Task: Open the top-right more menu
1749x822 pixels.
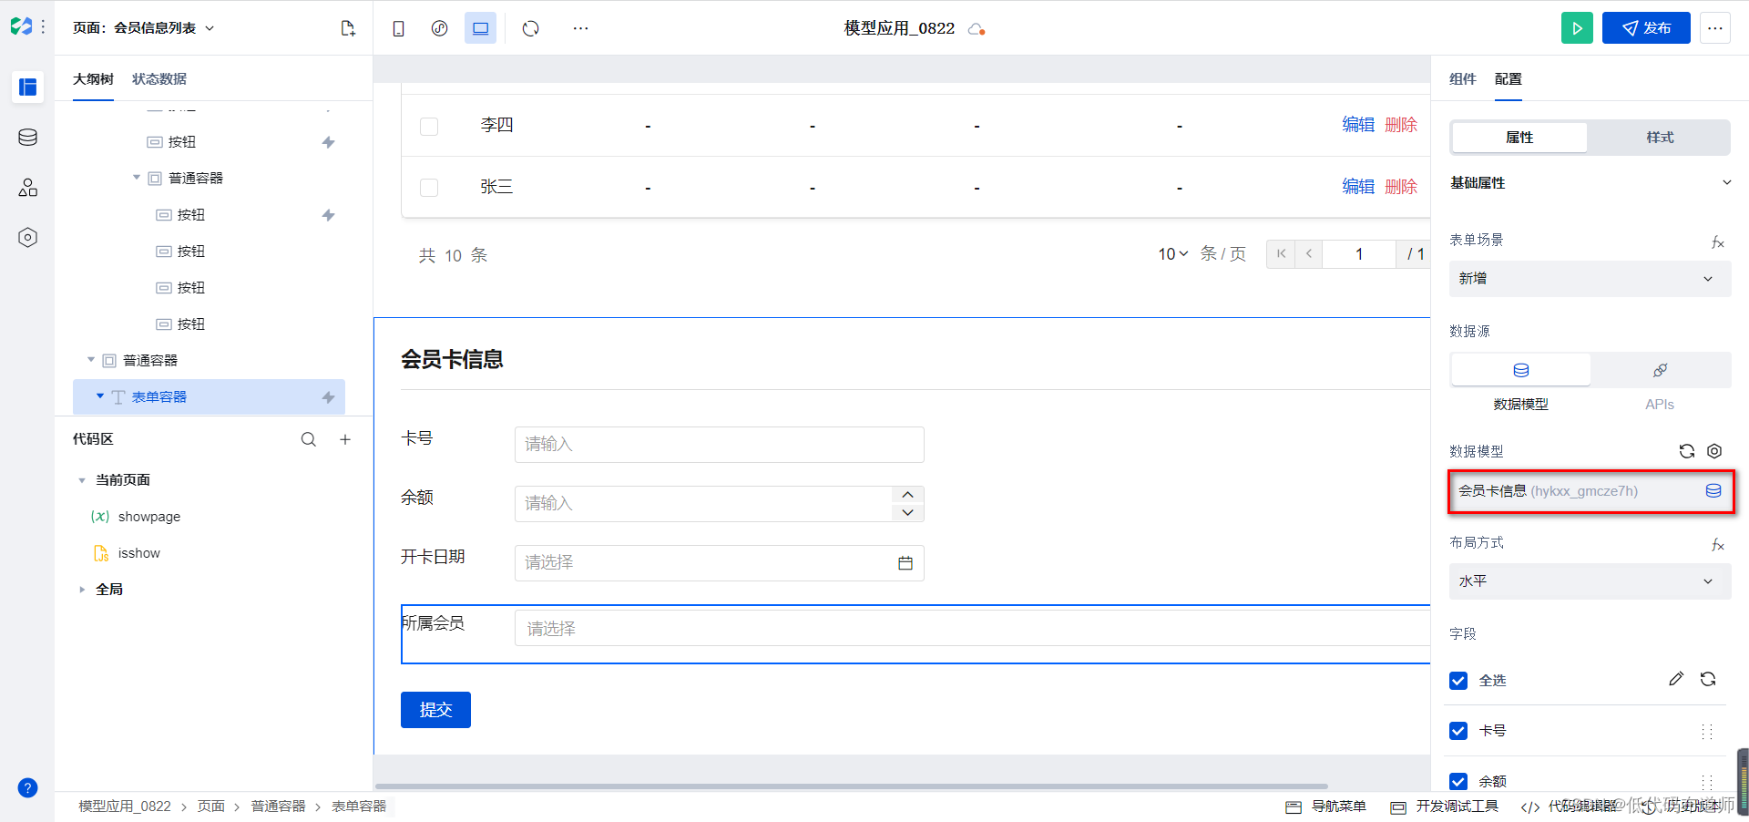Action: click(x=1714, y=28)
